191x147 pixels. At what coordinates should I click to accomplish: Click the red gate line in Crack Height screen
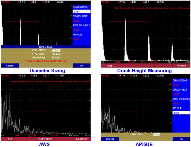pos(128,22)
